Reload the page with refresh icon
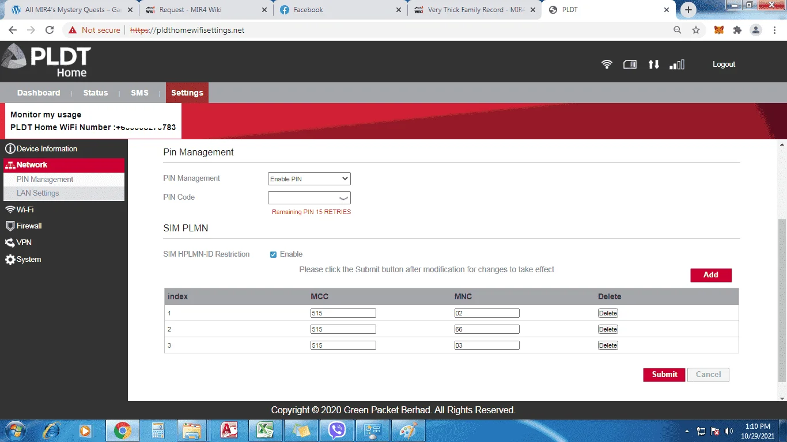Viewport: 787px width, 442px height. tap(50, 30)
